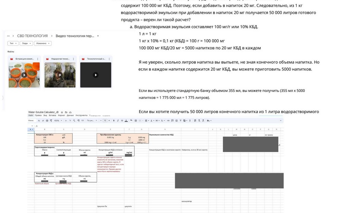Decrease font size with minus button
This screenshot has height=213, width=342.
point(101,121)
